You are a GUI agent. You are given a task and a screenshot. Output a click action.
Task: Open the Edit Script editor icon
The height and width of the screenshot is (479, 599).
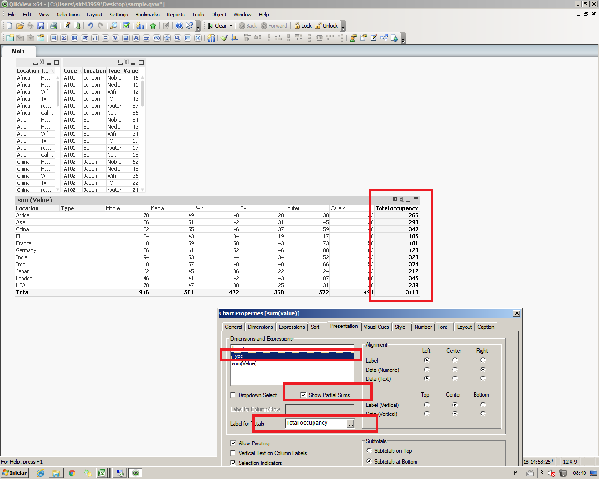[x=67, y=26]
